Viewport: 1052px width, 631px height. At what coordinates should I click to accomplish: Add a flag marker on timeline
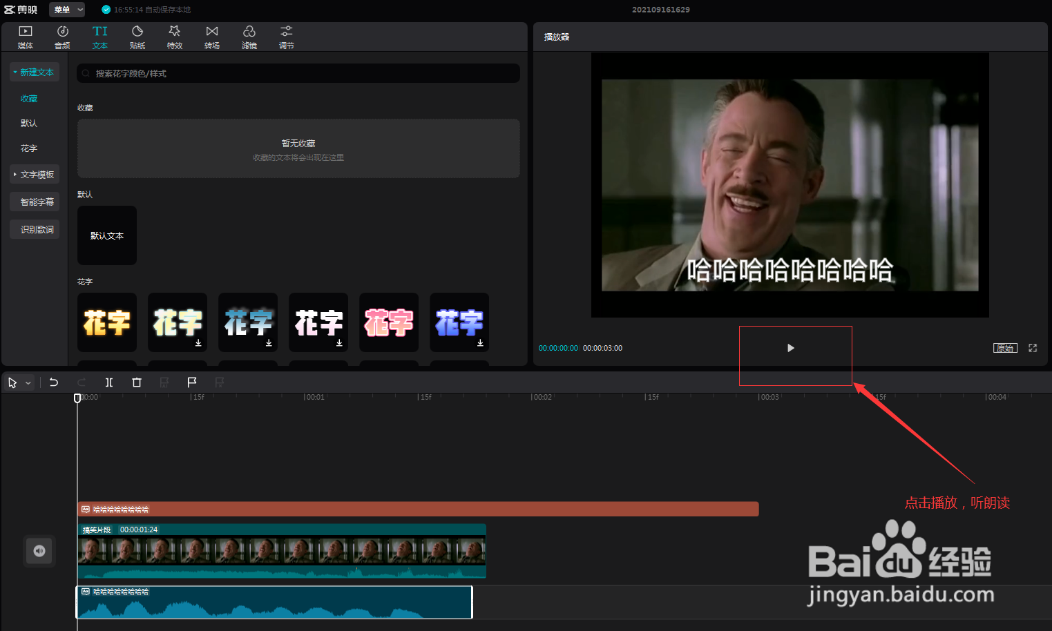(x=192, y=382)
